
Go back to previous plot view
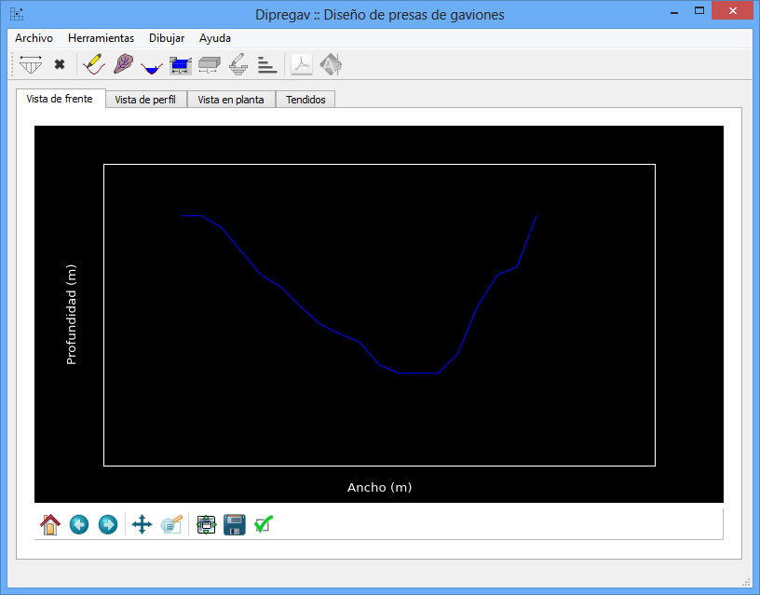click(x=79, y=525)
